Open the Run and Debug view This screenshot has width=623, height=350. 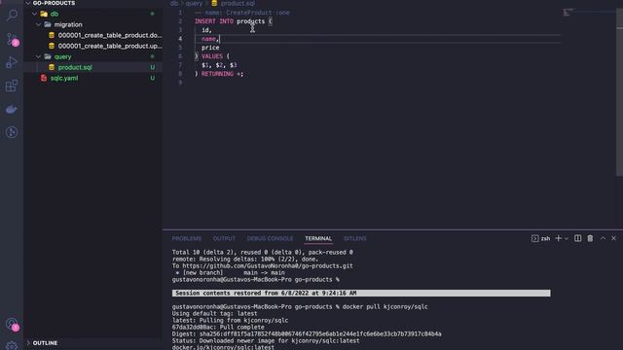[12, 62]
